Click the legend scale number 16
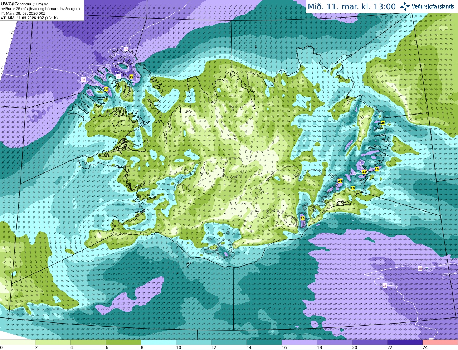The width and height of the screenshot is (458, 350). (x=284, y=347)
